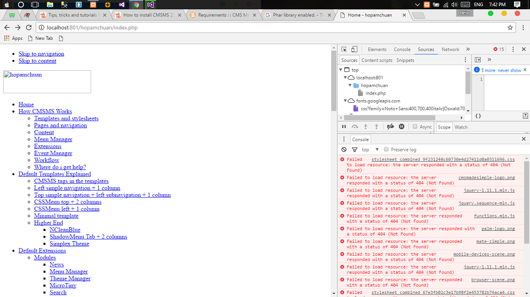Enable the Preserve log checkbox
The image size is (530, 297).
coord(386,149)
